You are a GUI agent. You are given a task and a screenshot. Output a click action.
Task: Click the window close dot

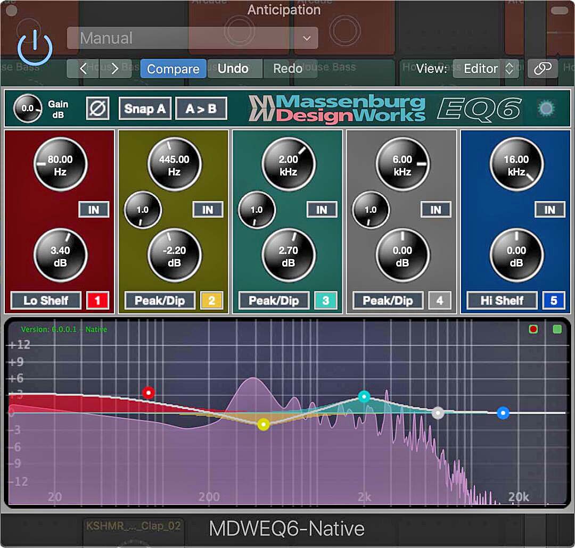(12, 11)
